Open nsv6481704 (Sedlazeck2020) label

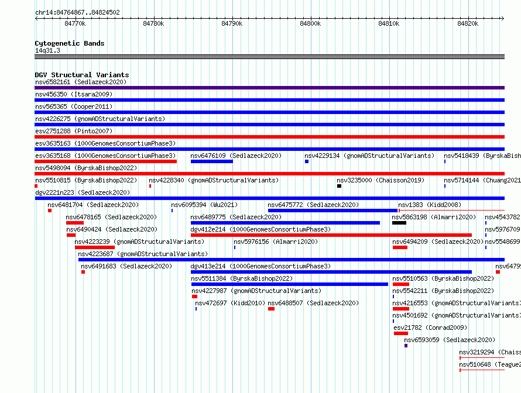[93, 205]
